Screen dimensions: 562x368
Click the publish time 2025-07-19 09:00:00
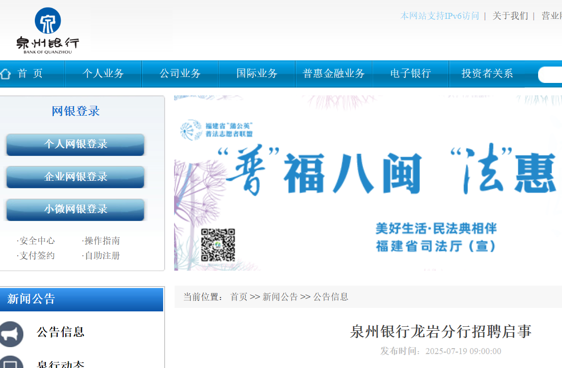click(x=464, y=351)
